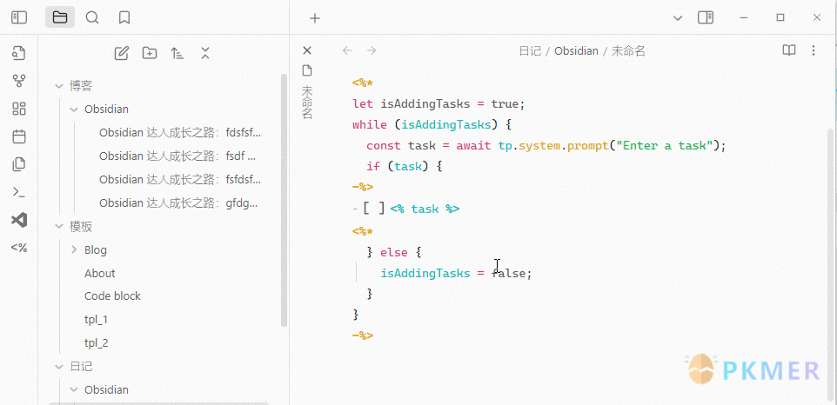
Task: Navigate forward in note history
Action: point(372,50)
